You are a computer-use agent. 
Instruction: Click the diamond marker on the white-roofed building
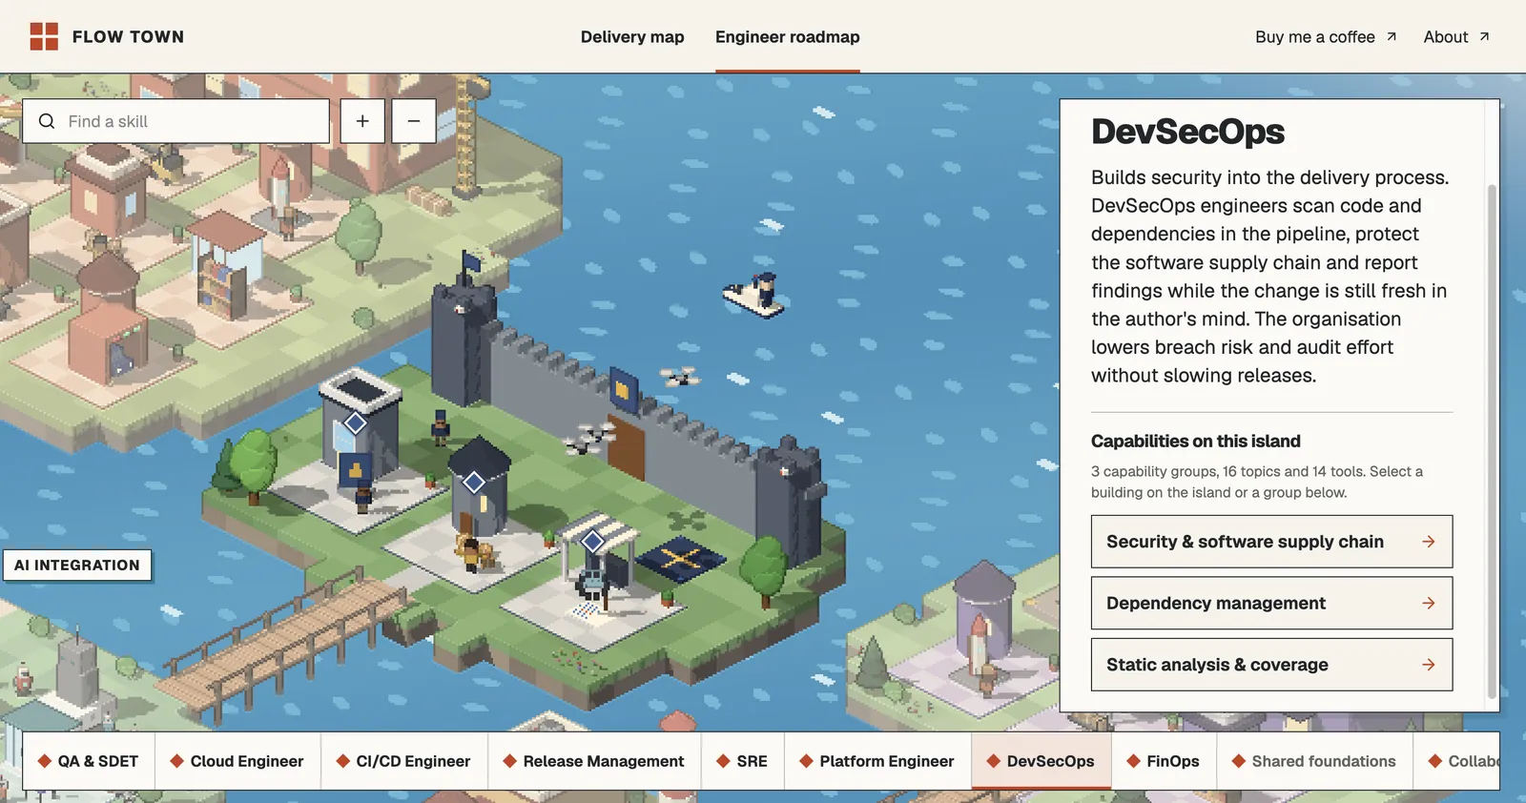[x=355, y=422]
